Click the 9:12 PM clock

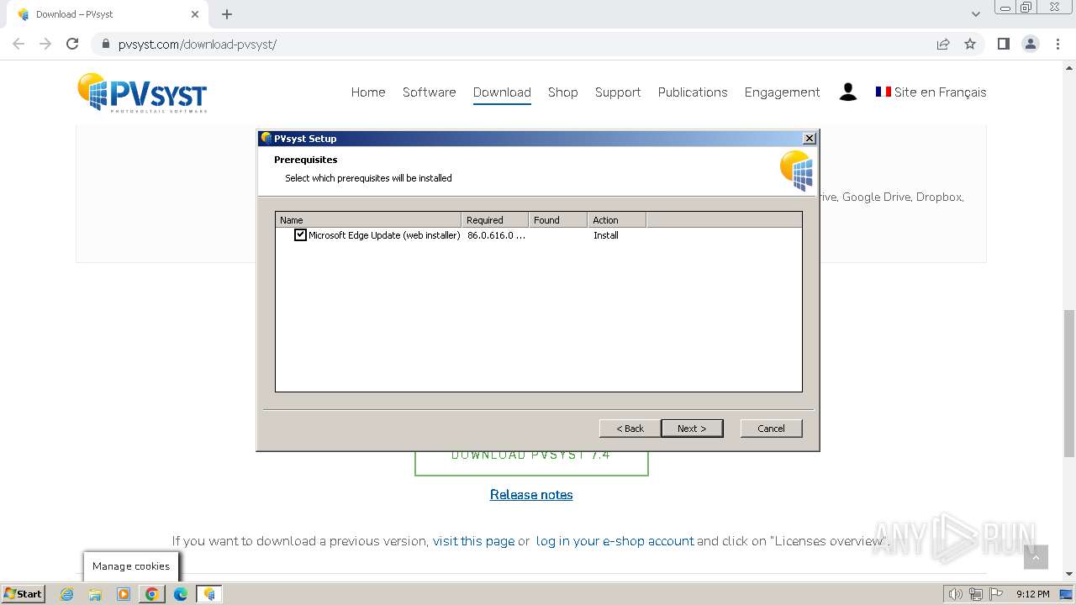(x=1032, y=594)
